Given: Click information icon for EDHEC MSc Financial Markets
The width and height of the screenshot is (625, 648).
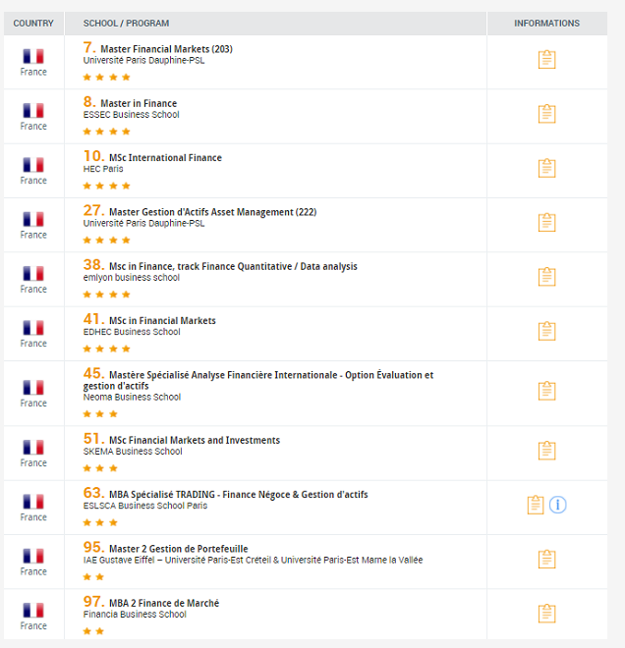Looking at the screenshot, I should [x=546, y=331].
